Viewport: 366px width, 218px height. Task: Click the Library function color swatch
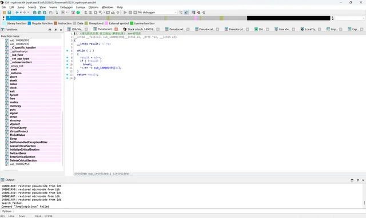(4, 23)
